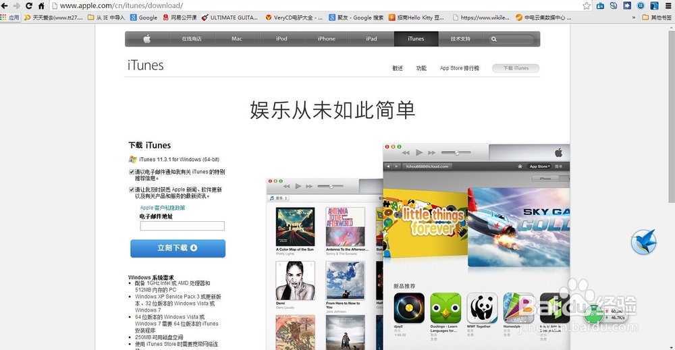Open the VeryCD电驴大全 bookmark
Image resolution: width=675 pixels, height=350 pixels.
(294, 18)
